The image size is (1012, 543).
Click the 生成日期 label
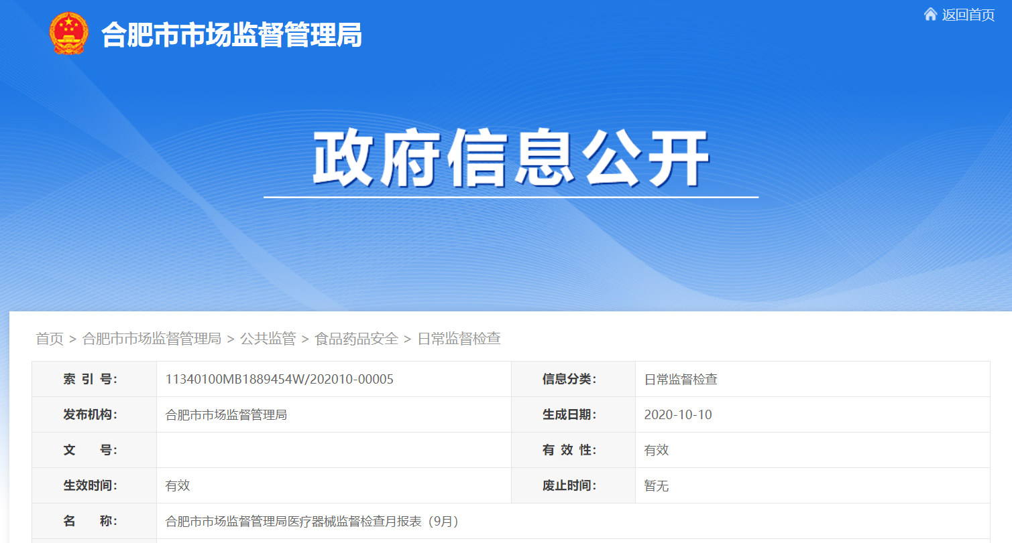569,414
